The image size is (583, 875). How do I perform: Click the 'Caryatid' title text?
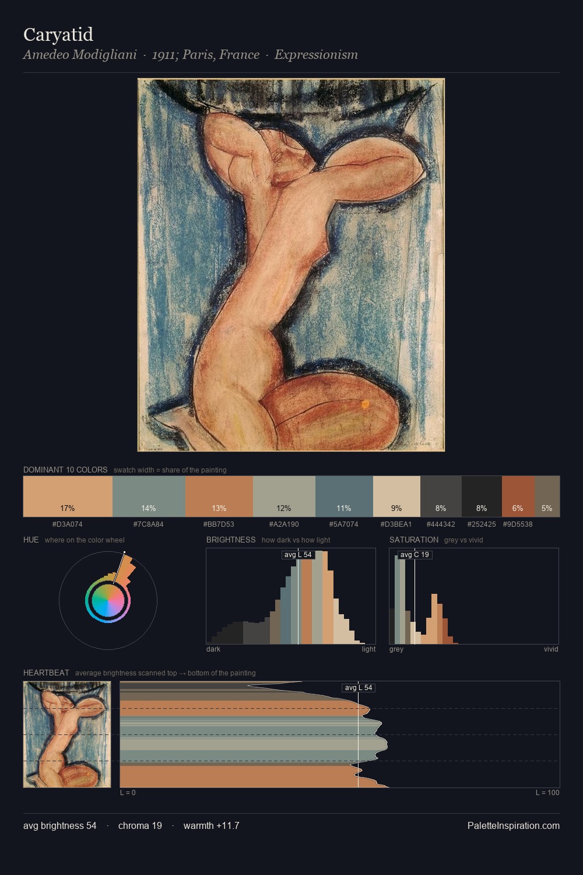(x=58, y=34)
